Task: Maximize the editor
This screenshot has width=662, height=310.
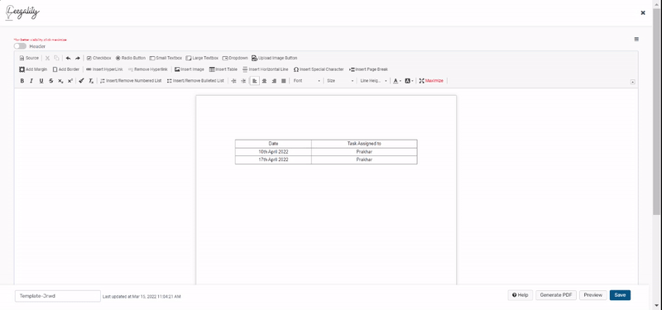Action: [x=431, y=80]
